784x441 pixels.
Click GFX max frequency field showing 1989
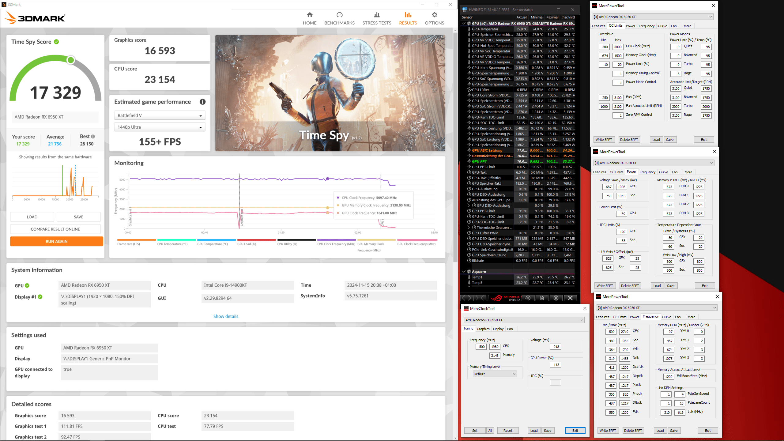click(495, 347)
